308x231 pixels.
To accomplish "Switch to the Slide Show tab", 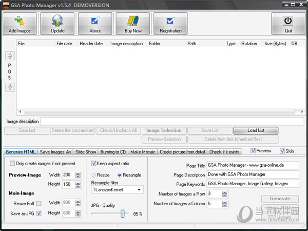I will (x=86, y=152).
